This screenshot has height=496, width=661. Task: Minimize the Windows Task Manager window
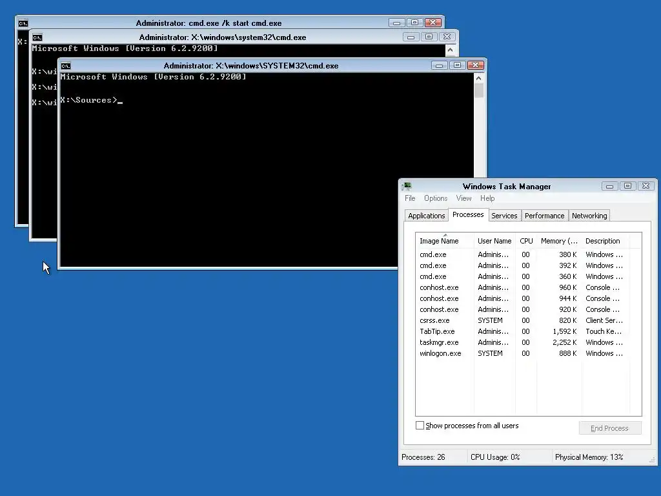[x=609, y=186]
